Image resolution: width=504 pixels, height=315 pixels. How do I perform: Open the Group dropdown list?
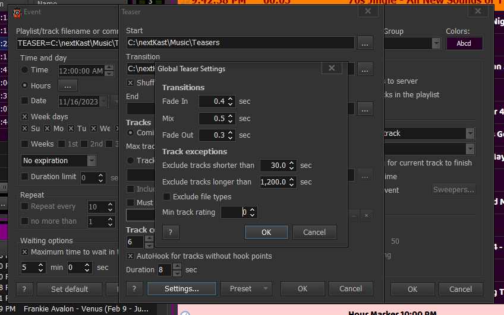[x=436, y=43]
